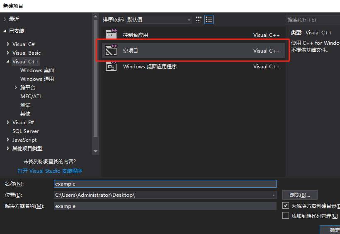Open Visual Studio 安装程序 link
Screen dimensions: 340x234
50,171
